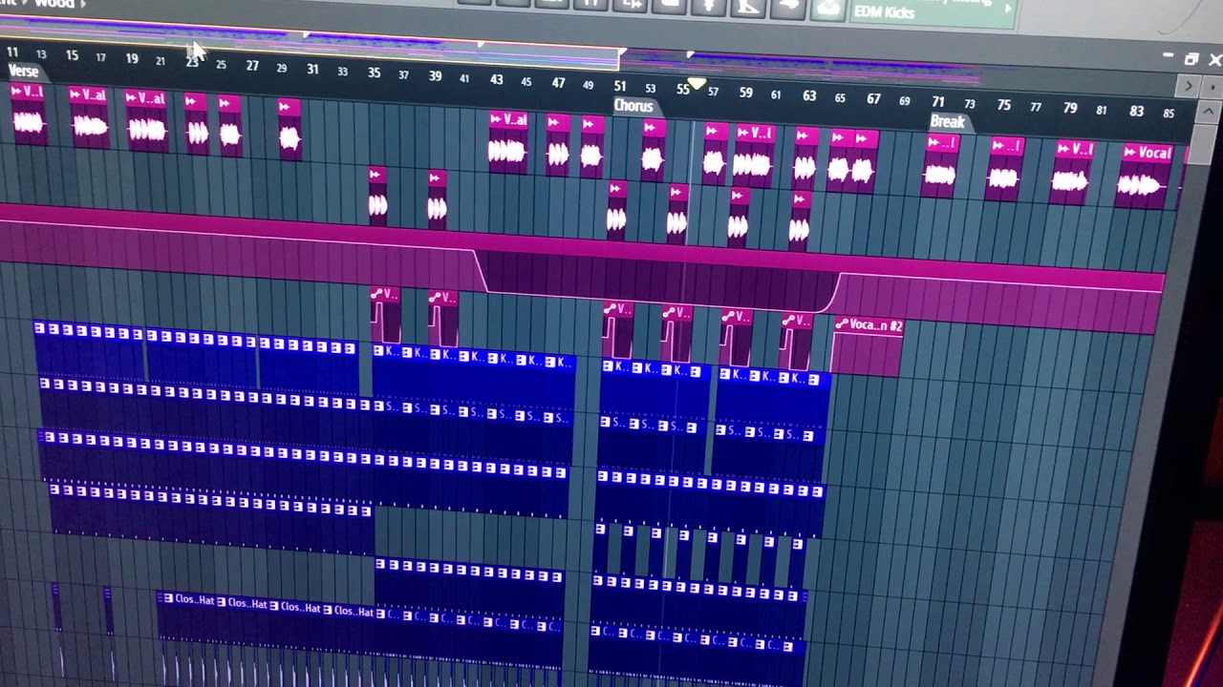Restore down the playlist window
Screen dimensions: 1223x687
coord(1191,59)
